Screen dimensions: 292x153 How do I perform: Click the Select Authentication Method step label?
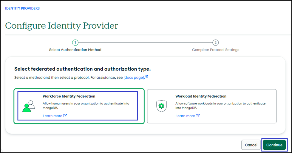(x=75, y=50)
